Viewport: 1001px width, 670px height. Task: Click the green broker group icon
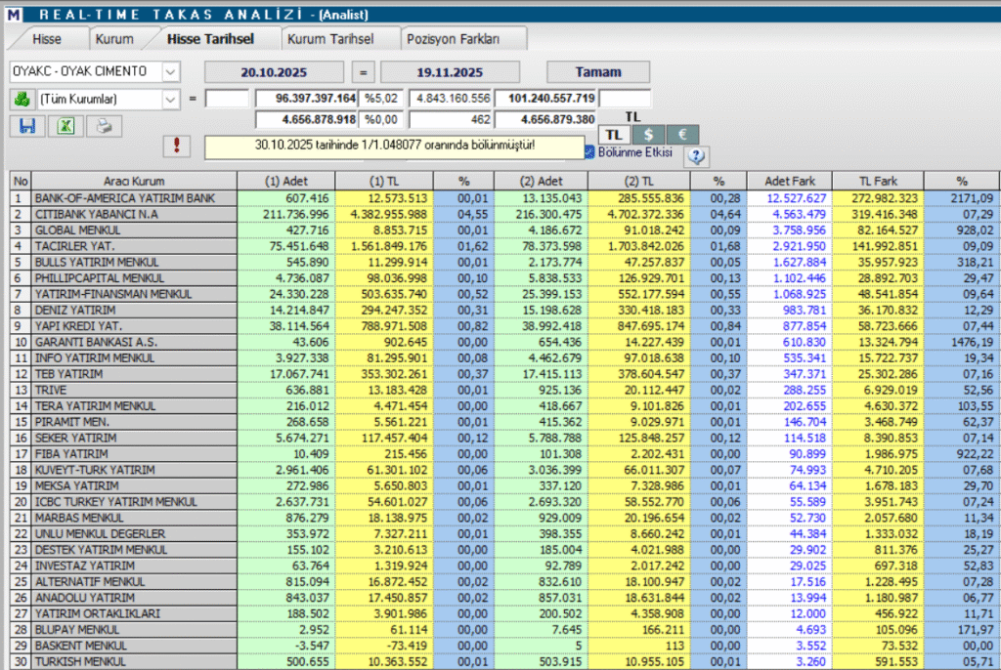(22, 99)
